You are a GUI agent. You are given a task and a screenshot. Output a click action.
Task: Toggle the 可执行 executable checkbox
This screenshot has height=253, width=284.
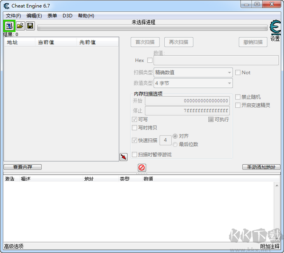point(211,119)
